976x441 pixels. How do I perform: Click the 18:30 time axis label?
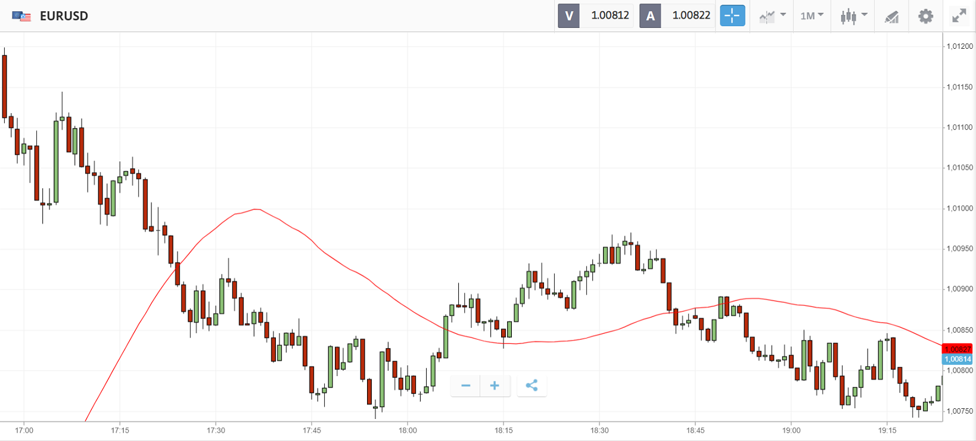(599, 430)
